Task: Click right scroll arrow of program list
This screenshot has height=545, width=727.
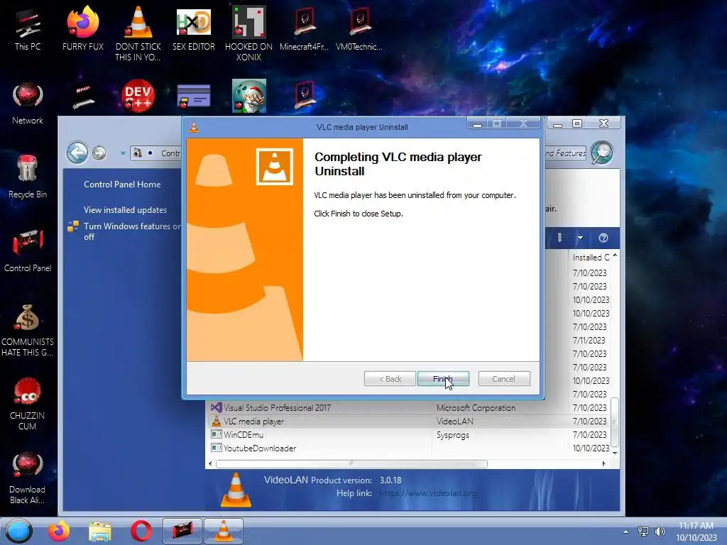Action: [x=603, y=464]
